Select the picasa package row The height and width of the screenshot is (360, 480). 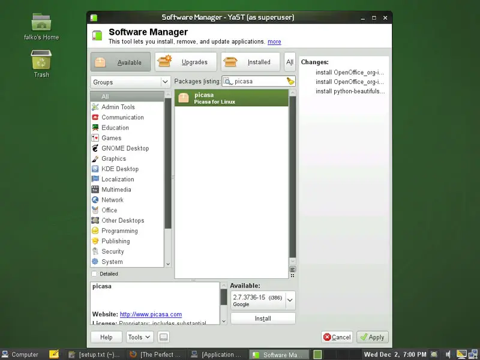click(x=232, y=98)
